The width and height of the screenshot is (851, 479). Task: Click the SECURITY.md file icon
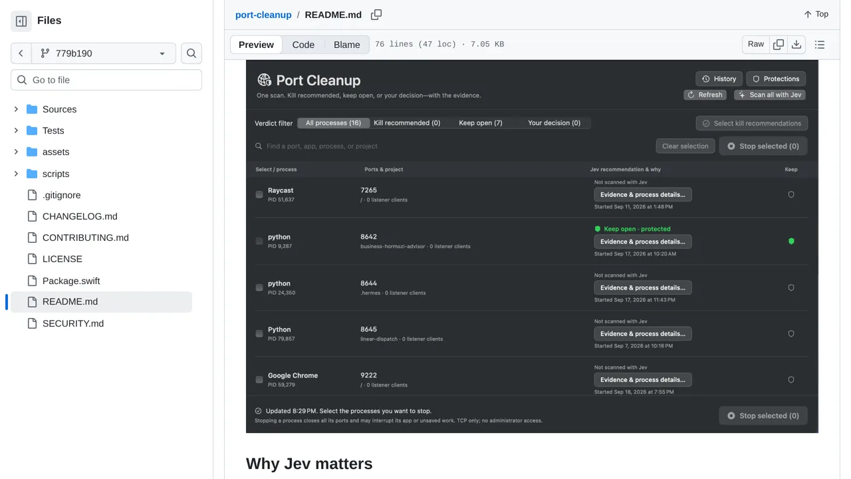(x=32, y=323)
